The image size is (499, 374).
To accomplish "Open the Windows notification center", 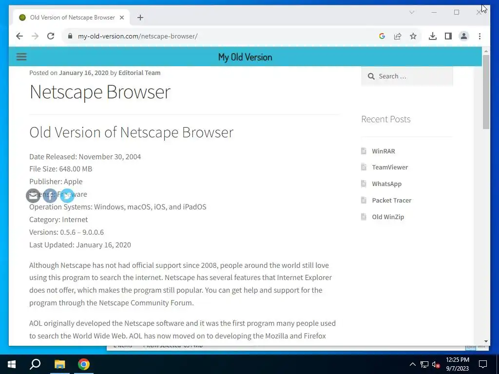I will point(483,364).
